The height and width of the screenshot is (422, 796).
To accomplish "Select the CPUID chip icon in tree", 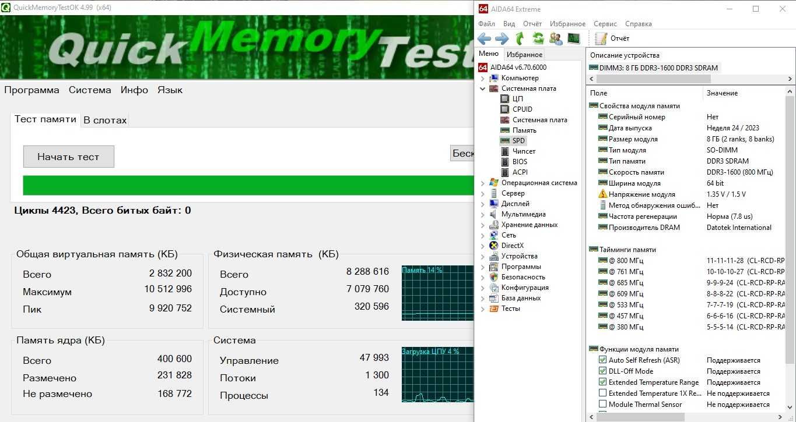I will coord(505,109).
